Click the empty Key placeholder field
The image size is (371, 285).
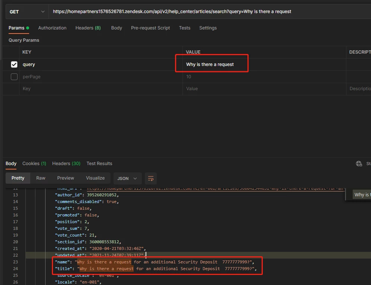(x=101, y=89)
